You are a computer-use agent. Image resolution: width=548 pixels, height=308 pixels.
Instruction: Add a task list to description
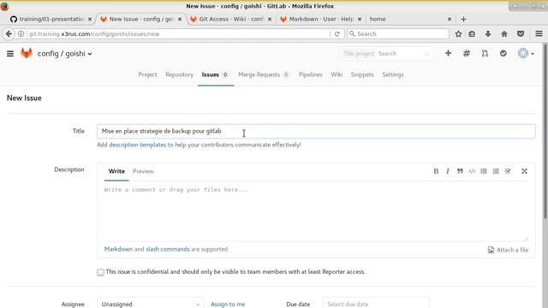[508, 171]
